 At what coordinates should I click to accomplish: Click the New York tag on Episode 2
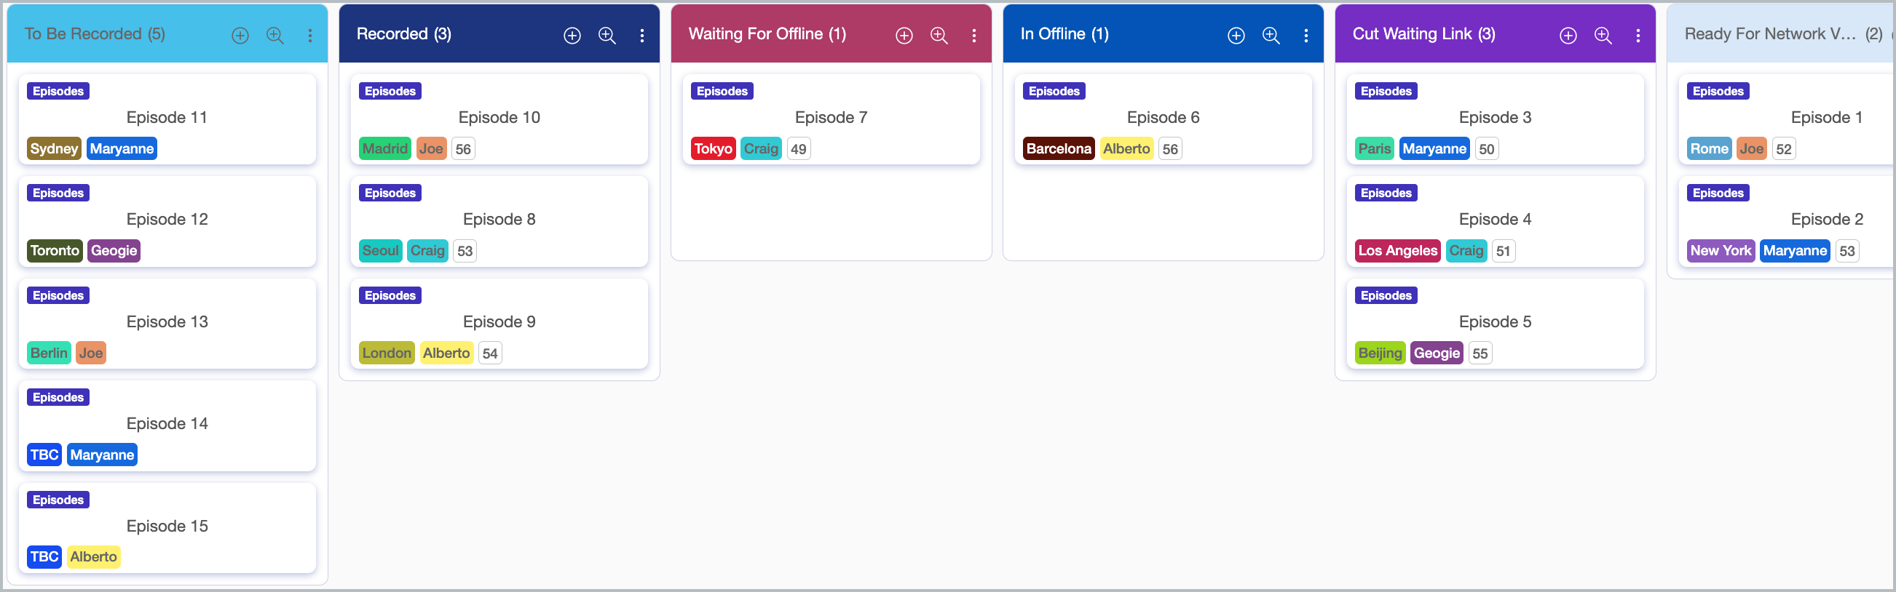click(x=1721, y=251)
